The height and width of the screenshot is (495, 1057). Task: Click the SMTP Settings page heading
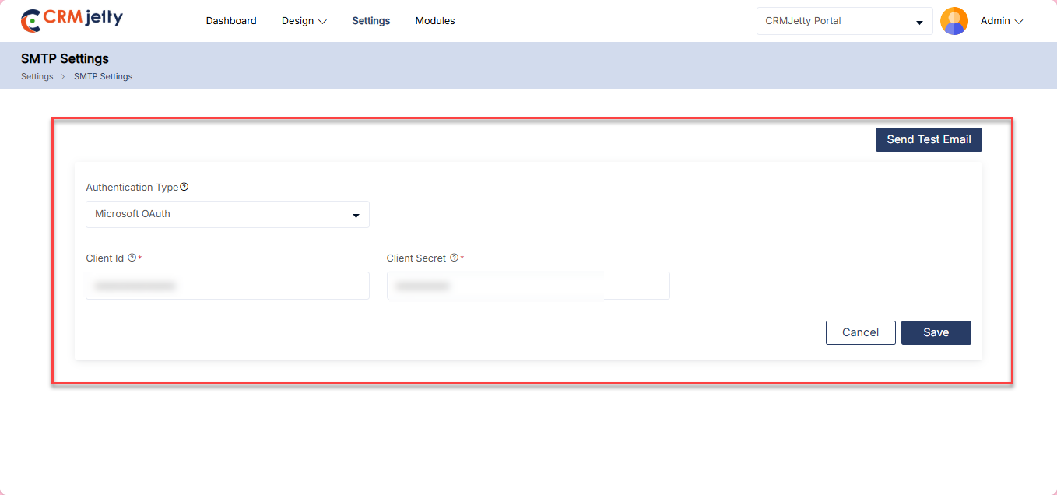(x=65, y=58)
